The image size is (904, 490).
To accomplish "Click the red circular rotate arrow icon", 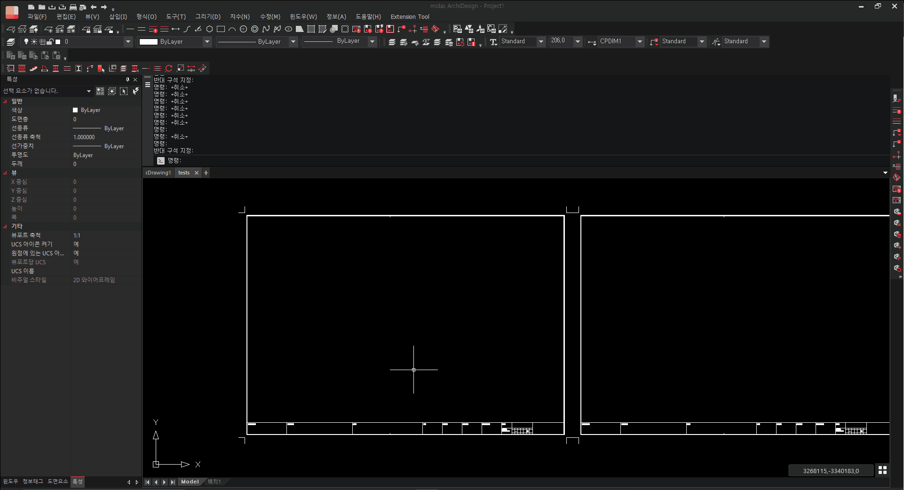I will tap(169, 69).
